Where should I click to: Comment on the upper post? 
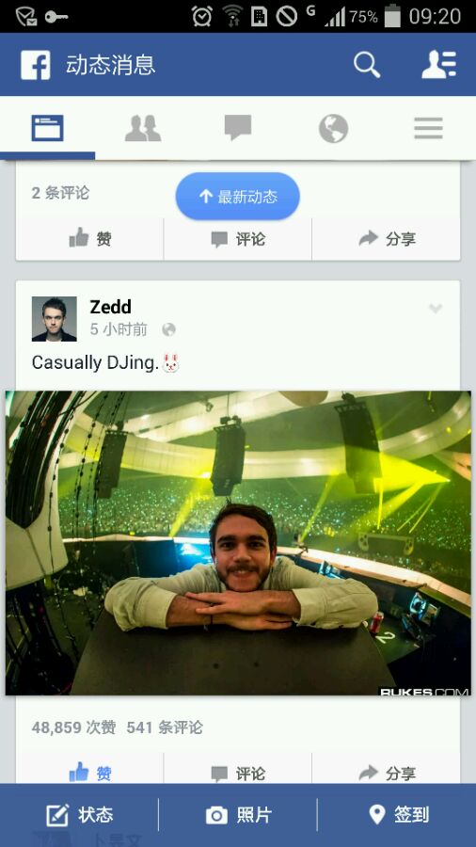tap(238, 239)
